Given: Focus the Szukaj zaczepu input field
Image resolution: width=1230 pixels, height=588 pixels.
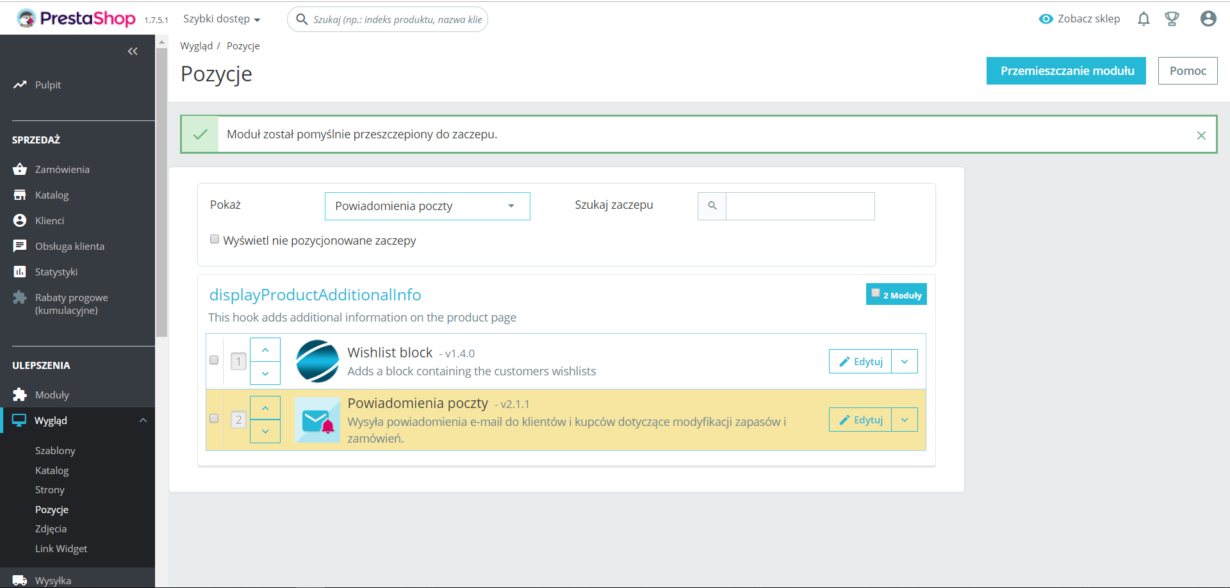Looking at the screenshot, I should [x=800, y=206].
